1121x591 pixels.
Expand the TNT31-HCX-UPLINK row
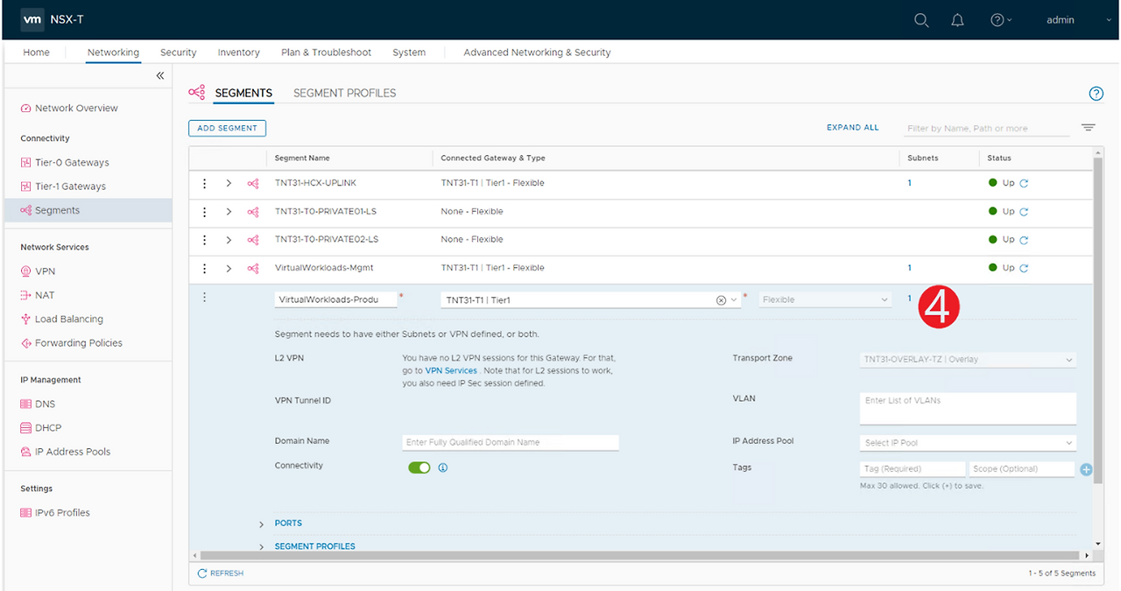click(229, 184)
